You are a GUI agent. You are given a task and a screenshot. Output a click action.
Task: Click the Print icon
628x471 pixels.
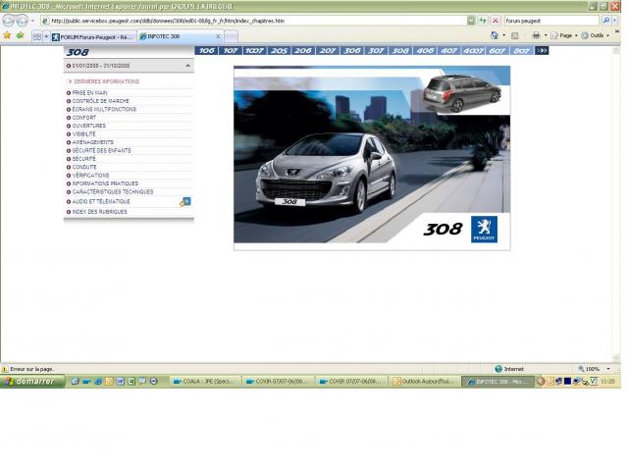coord(536,35)
